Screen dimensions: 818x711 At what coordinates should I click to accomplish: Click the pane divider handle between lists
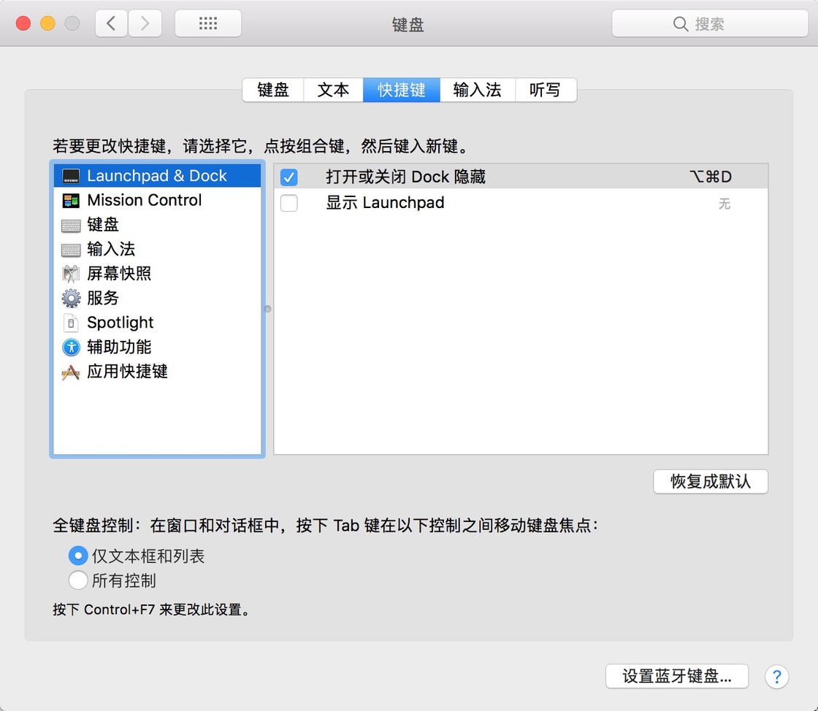pos(267,309)
